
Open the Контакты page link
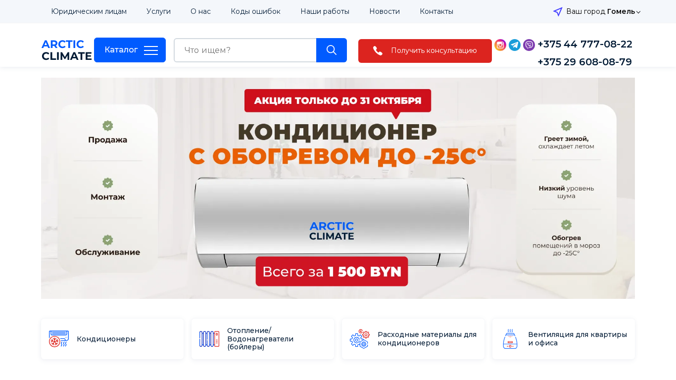[436, 11]
